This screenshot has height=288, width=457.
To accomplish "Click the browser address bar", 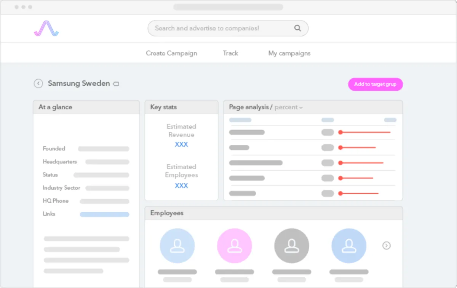I will point(228,7).
